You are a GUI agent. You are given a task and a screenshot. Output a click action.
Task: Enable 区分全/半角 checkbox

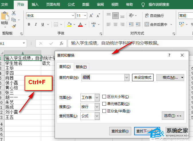point(104,111)
